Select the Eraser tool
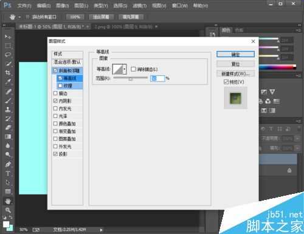This screenshot has height=234, width=304. pos(8,128)
